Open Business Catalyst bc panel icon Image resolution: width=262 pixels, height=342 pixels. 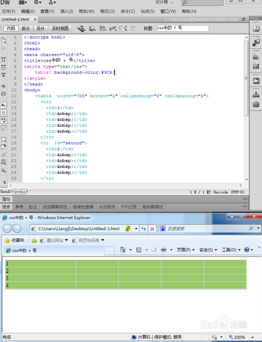click(x=256, y=81)
